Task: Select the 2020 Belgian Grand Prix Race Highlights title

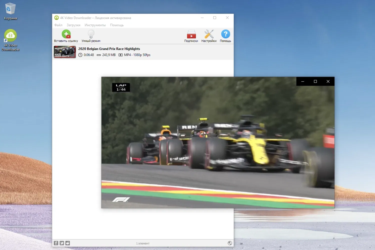Action: pyautogui.click(x=109, y=48)
